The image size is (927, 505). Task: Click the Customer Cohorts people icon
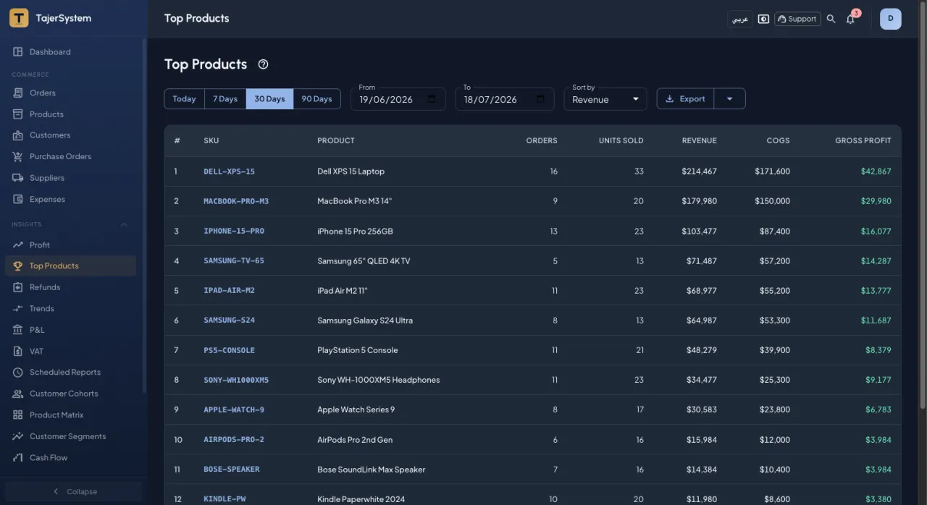(x=17, y=394)
